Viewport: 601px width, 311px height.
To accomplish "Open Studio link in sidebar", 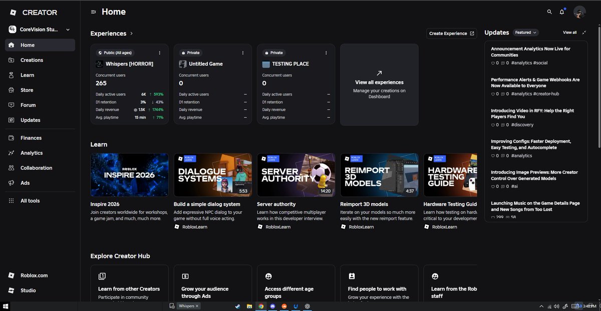I will (x=40, y=290).
